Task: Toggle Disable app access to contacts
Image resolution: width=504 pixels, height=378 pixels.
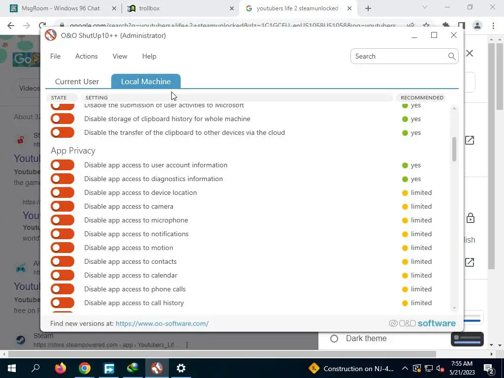Action: (63, 261)
